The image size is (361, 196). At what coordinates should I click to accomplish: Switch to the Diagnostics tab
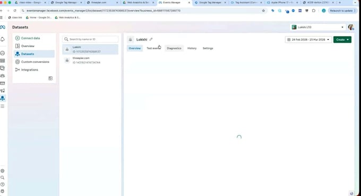pyautogui.click(x=174, y=48)
